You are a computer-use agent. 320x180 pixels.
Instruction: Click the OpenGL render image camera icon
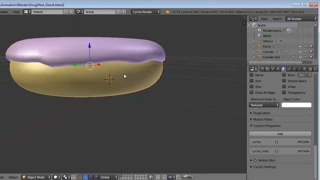(185, 177)
